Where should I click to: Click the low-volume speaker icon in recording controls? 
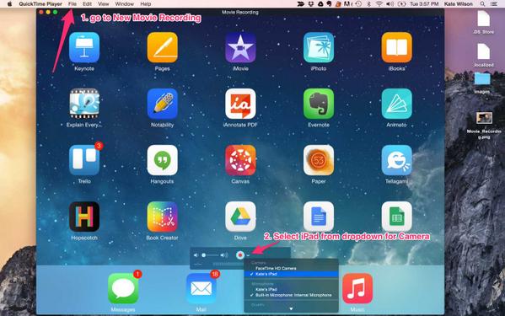[196, 255]
